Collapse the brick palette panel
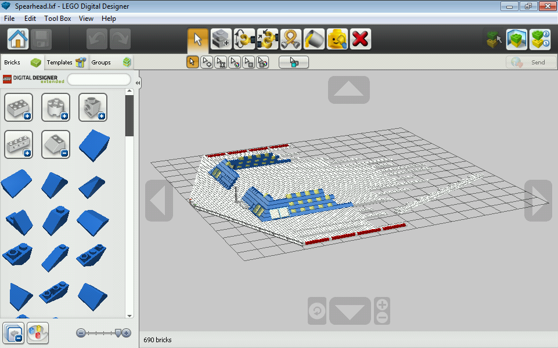The height and width of the screenshot is (348, 558). tap(138, 83)
